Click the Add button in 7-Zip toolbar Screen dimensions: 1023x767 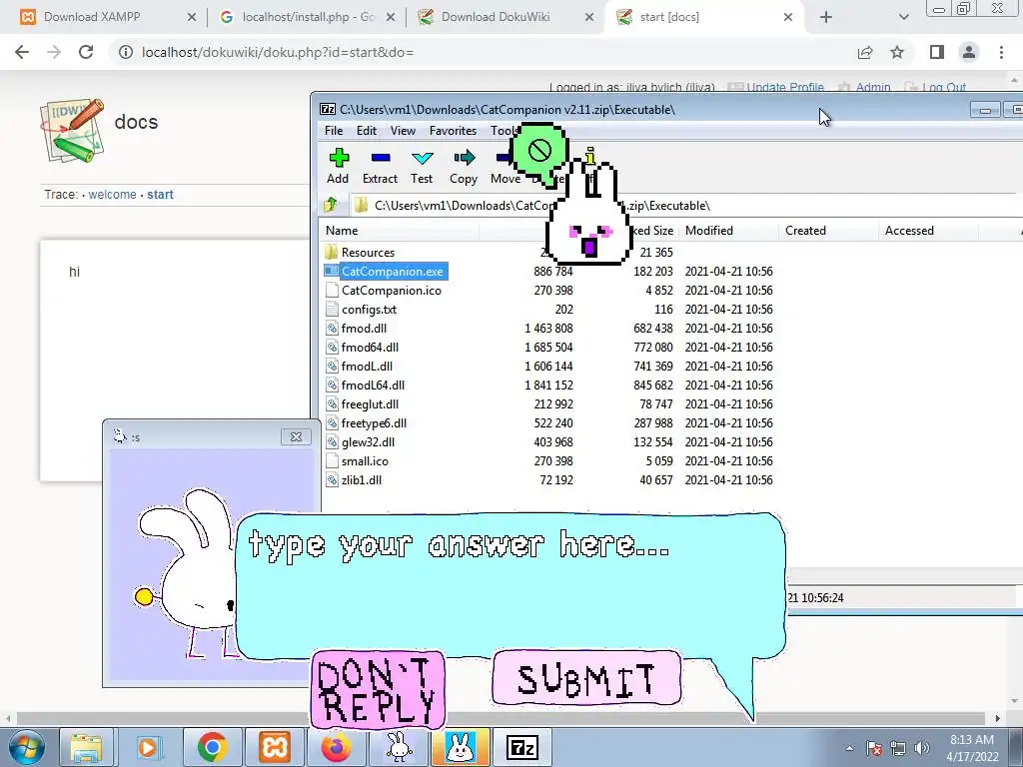338,167
